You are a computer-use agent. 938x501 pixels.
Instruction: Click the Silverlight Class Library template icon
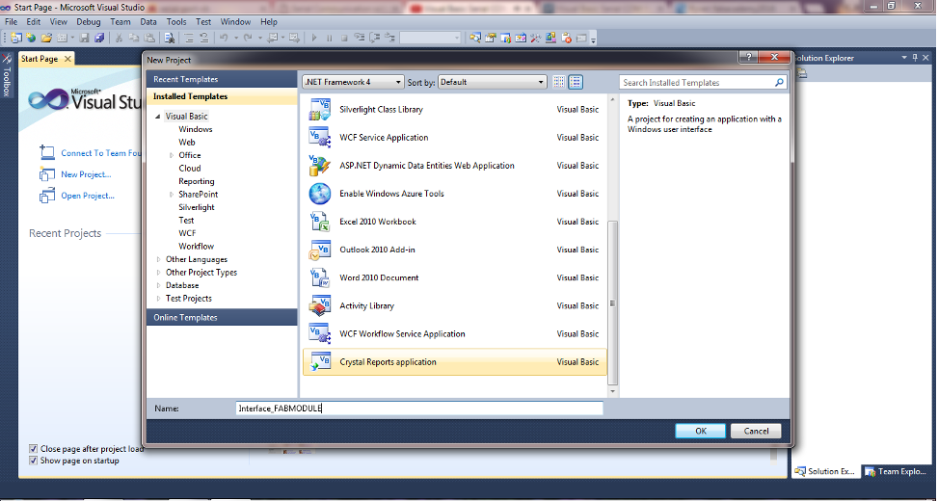click(319, 110)
